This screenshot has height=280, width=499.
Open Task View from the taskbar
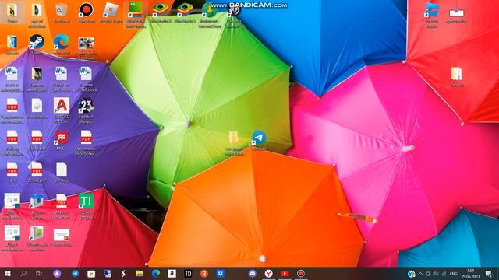(x=39, y=273)
